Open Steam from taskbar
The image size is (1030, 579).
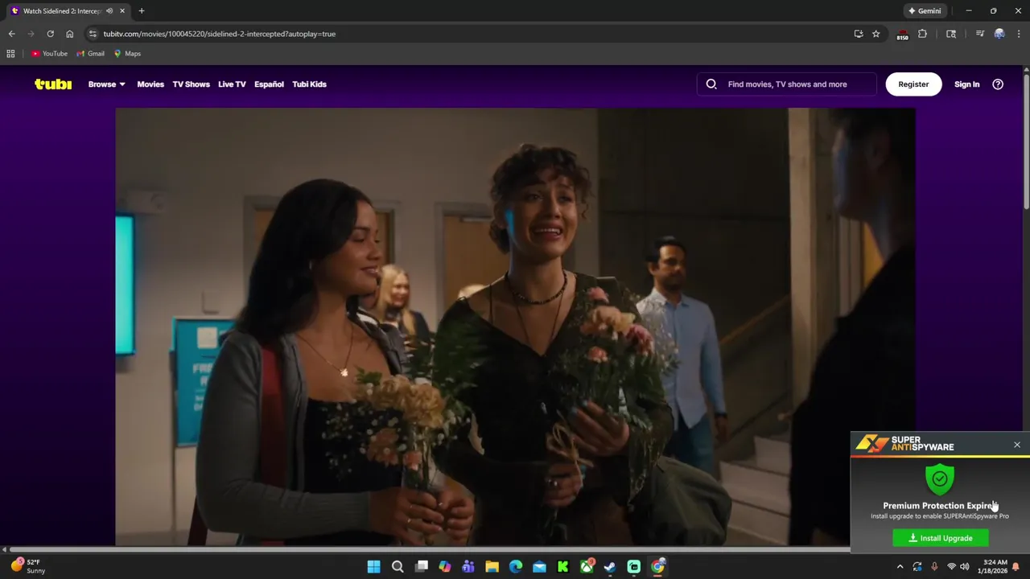coord(610,567)
